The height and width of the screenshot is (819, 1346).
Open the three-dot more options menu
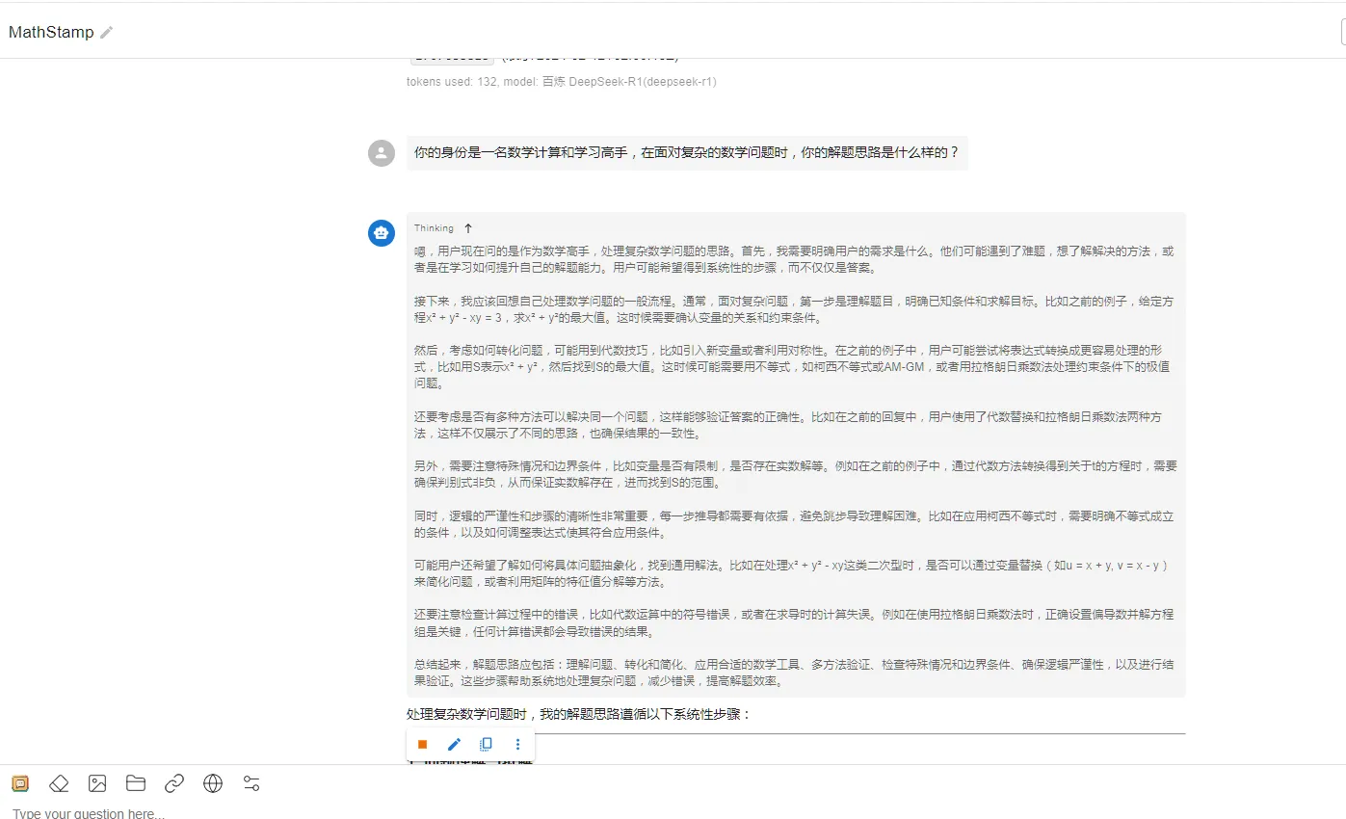[x=517, y=744]
